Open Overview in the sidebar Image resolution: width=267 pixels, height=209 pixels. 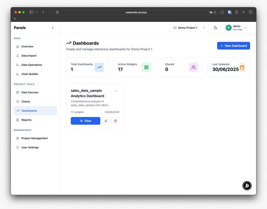[35, 46]
